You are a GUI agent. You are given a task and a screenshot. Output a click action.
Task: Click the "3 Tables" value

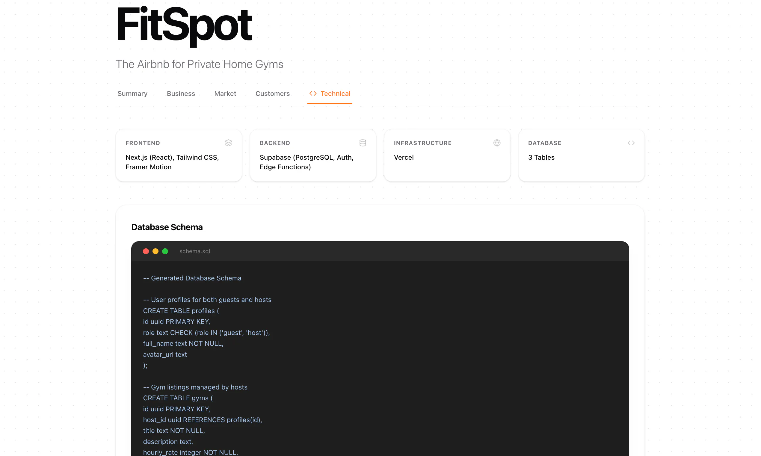(x=541, y=158)
